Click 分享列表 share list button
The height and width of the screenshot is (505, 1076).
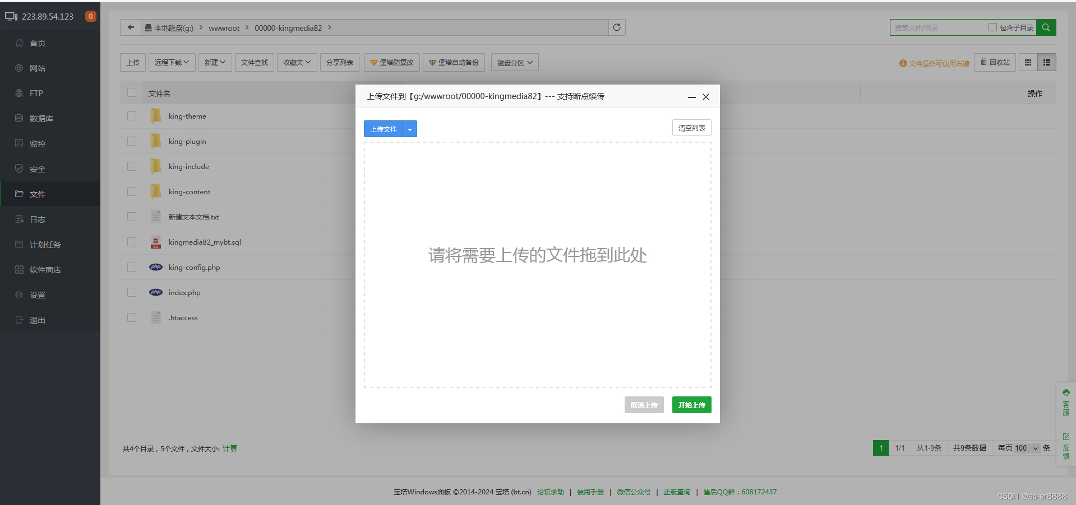coord(340,63)
